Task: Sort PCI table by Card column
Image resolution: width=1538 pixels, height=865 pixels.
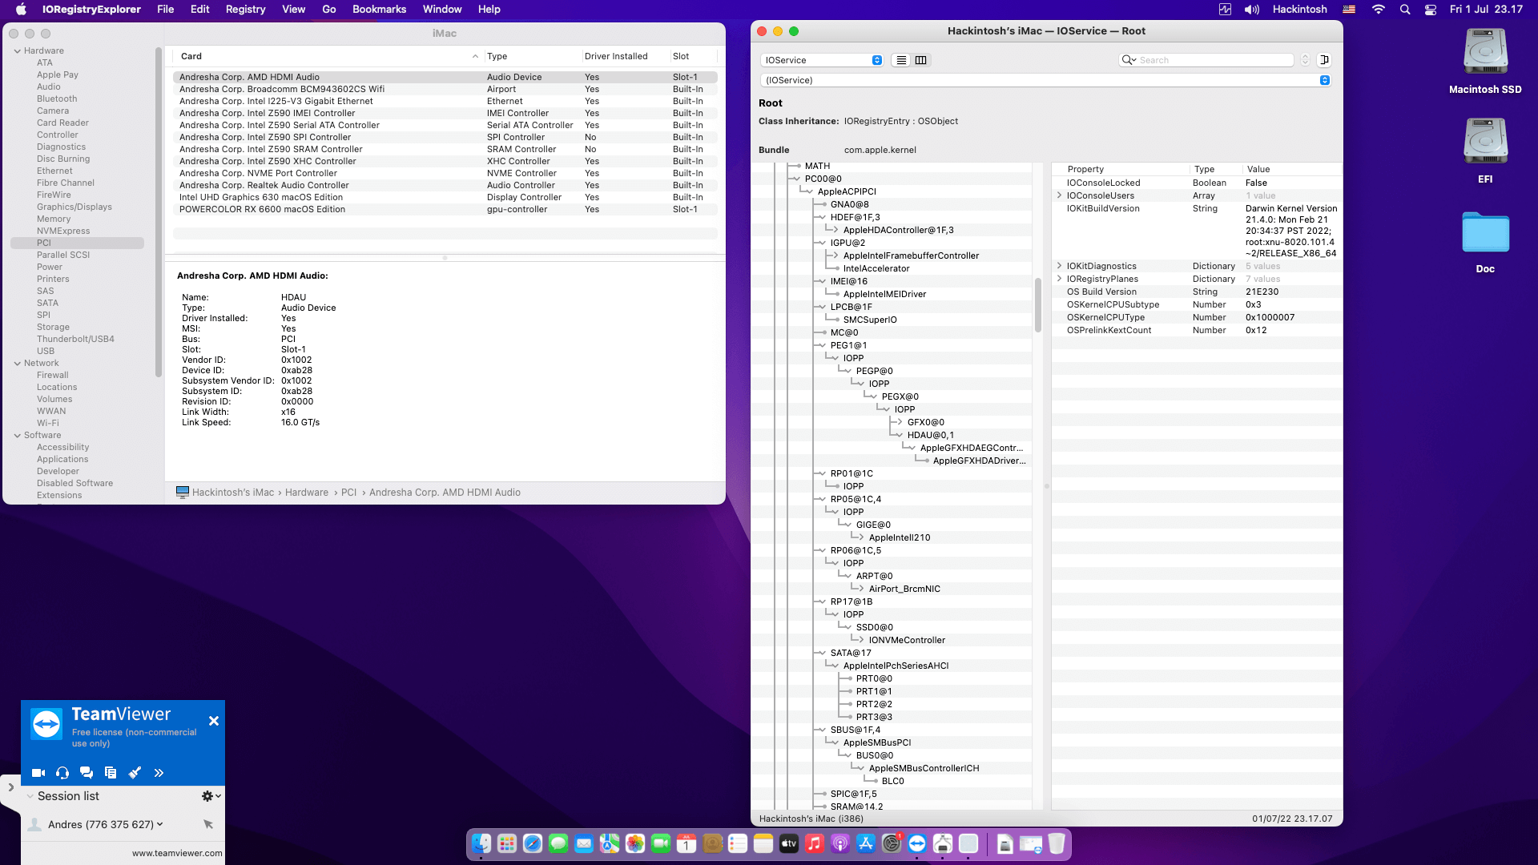Action: (x=328, y=56)
